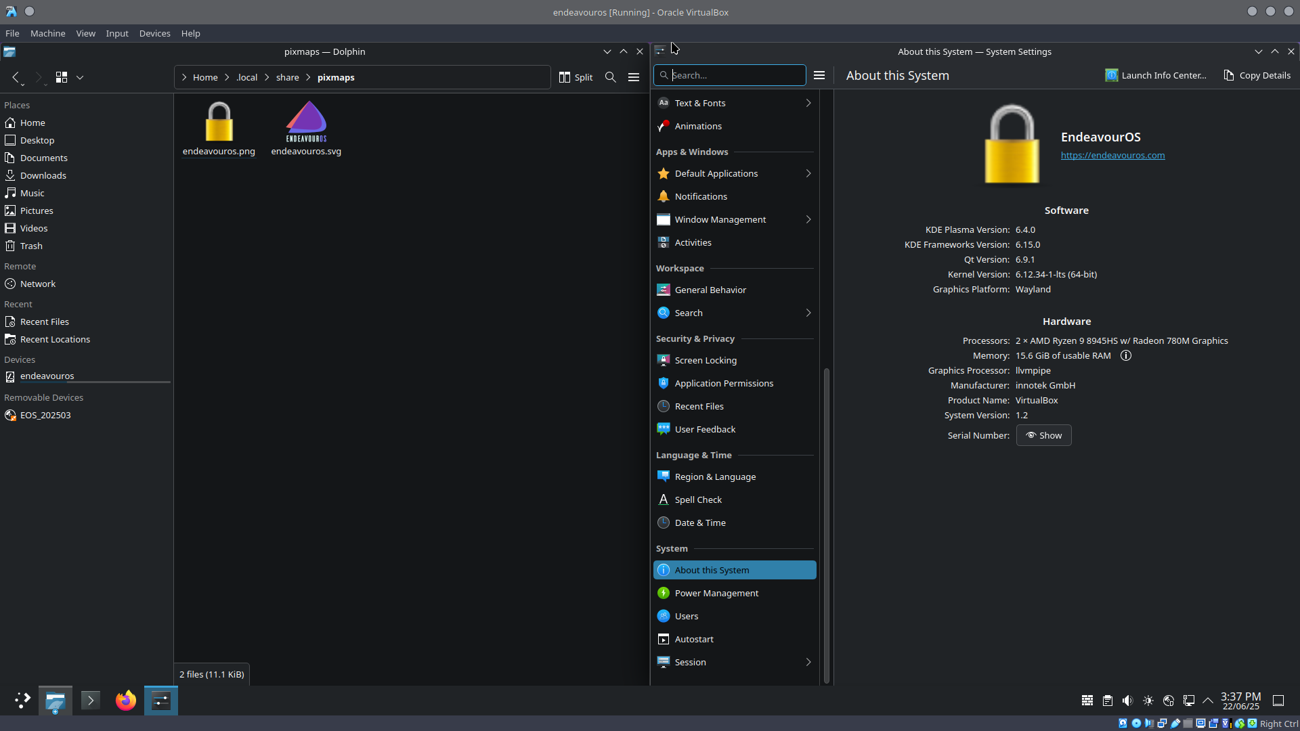
Task: Click the view mode icons button
Action: pos(62,77)
